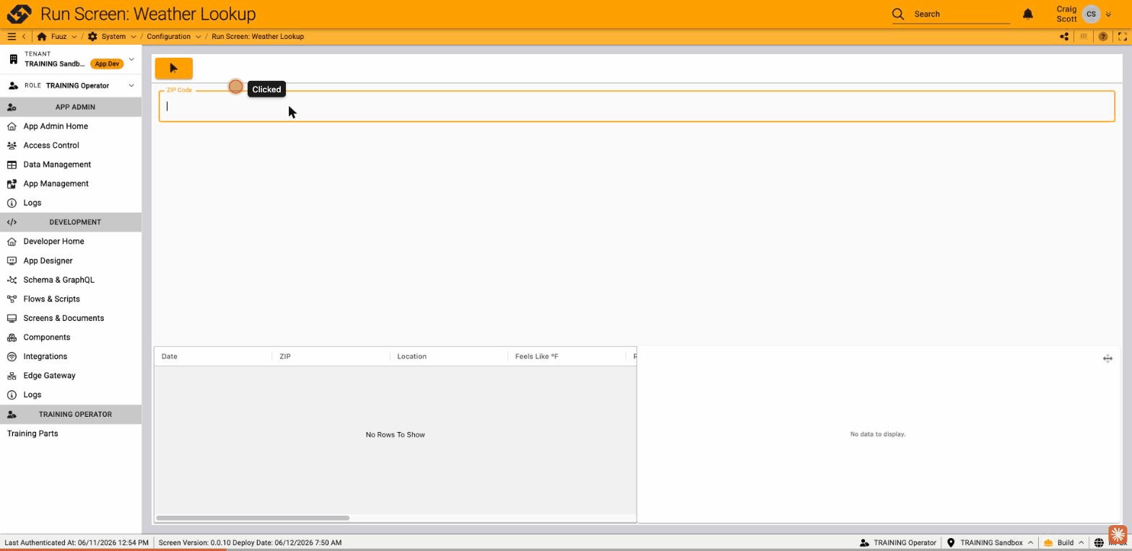This screenshot has width=1132, height=551.
Task: Click the collapse sidebar back arrow
Action: 24,36
